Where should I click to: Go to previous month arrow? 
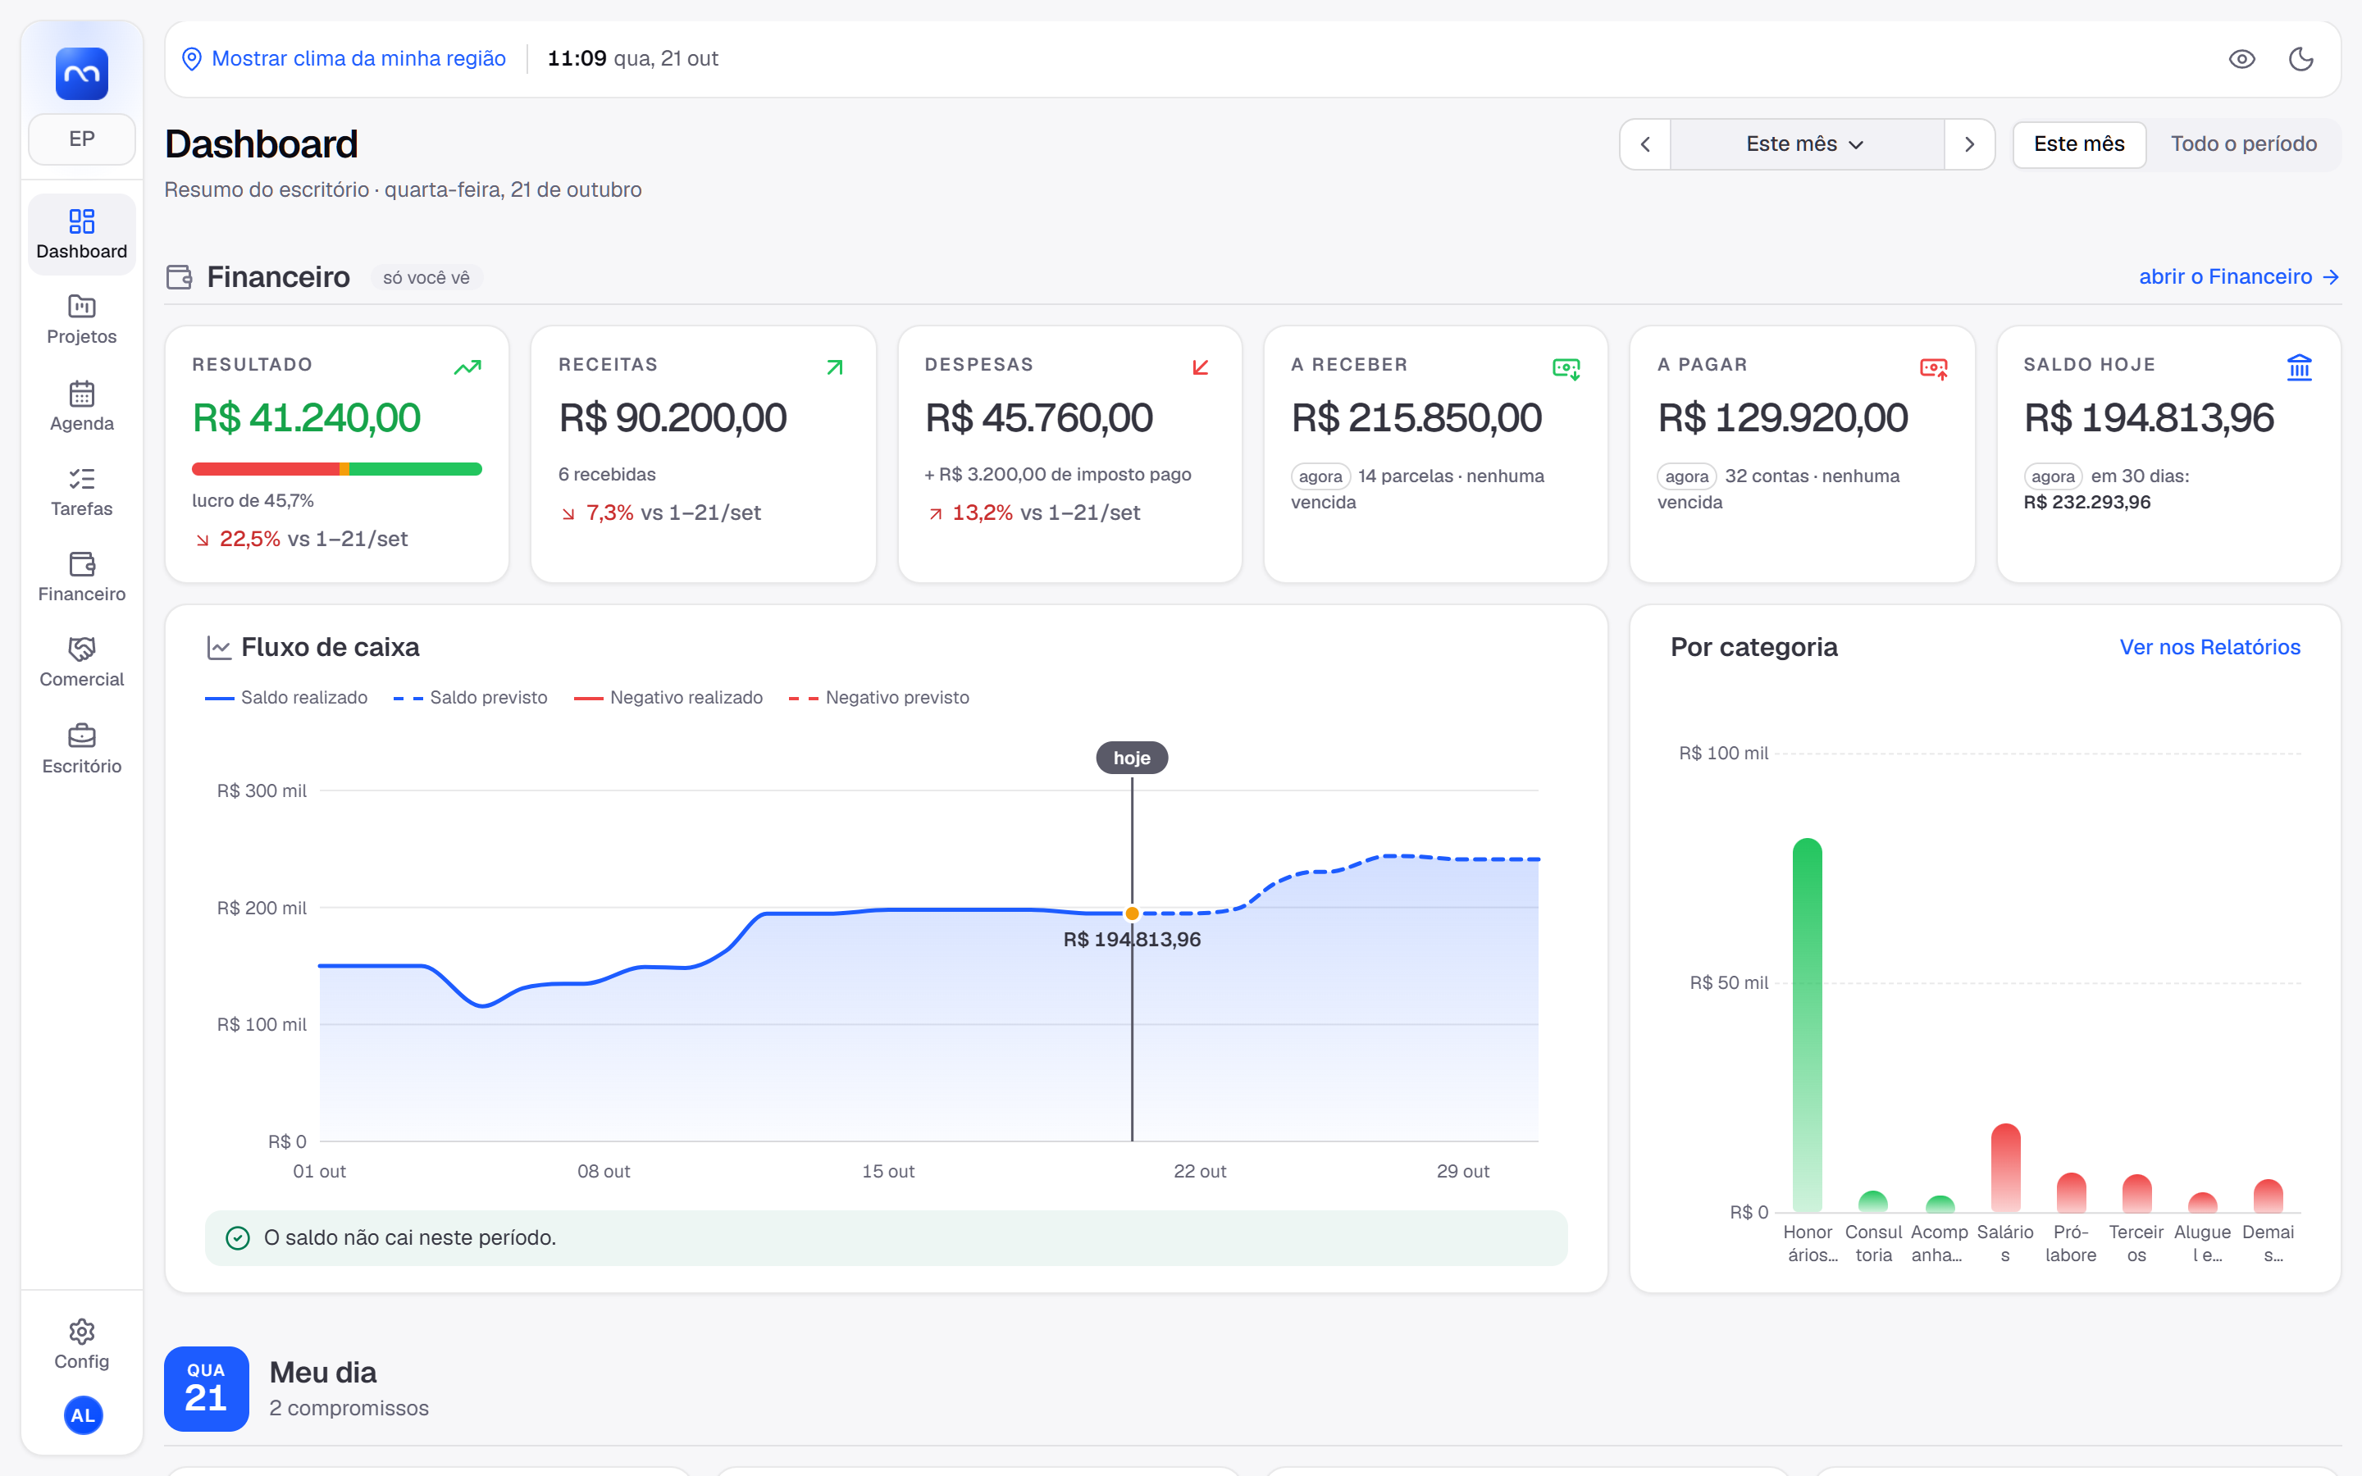pos(1645,144)
